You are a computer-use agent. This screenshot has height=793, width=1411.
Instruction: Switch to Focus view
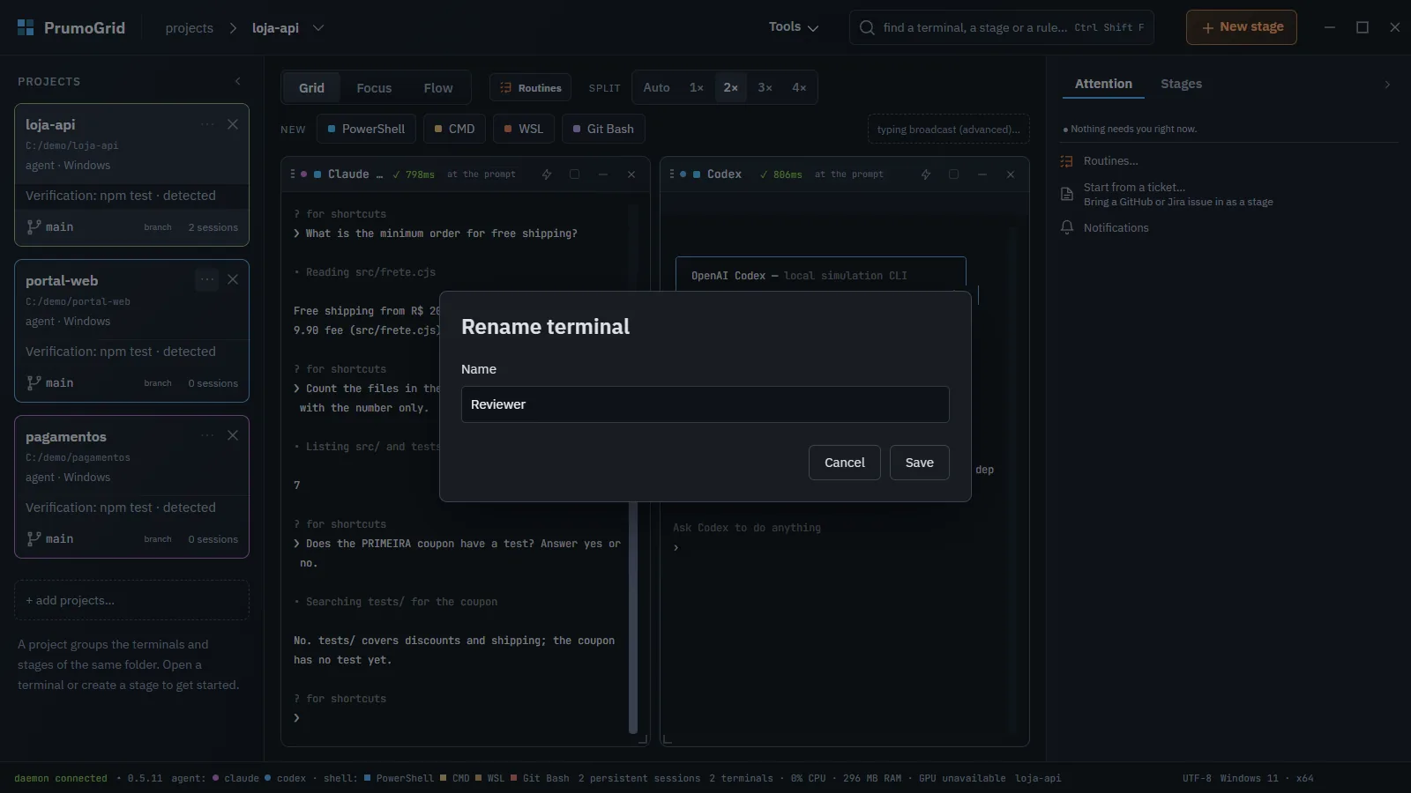point(374,88)
